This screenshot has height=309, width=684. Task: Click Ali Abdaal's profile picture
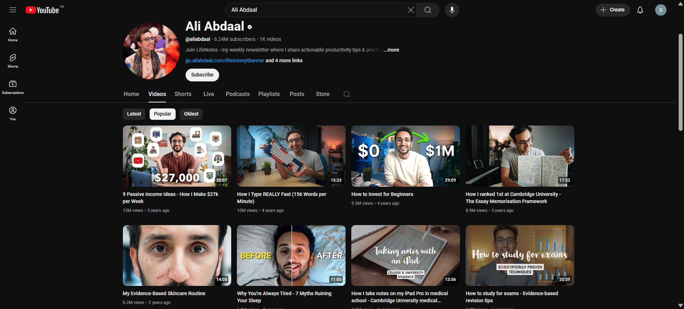(151, 51)
